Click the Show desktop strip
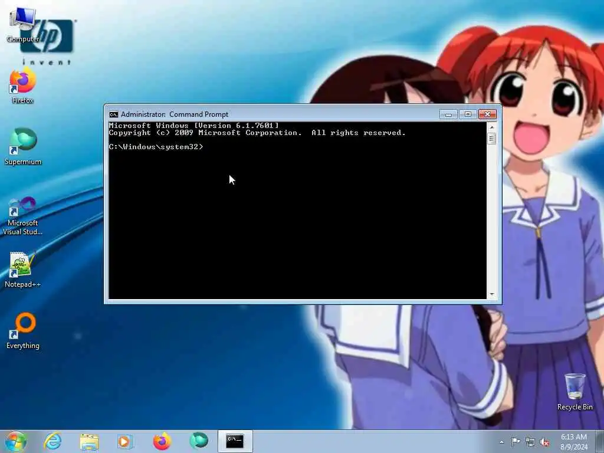604x453 pixels. [x=600, y=441]
